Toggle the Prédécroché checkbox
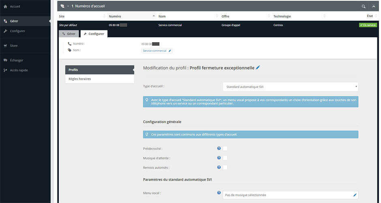 [225, 148]
